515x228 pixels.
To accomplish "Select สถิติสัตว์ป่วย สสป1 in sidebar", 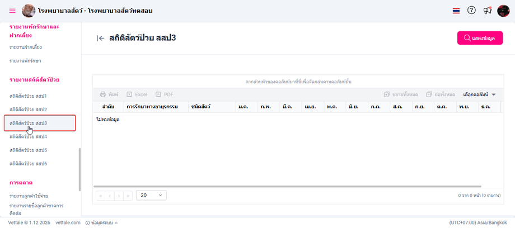I will click(x=28, y=96).
